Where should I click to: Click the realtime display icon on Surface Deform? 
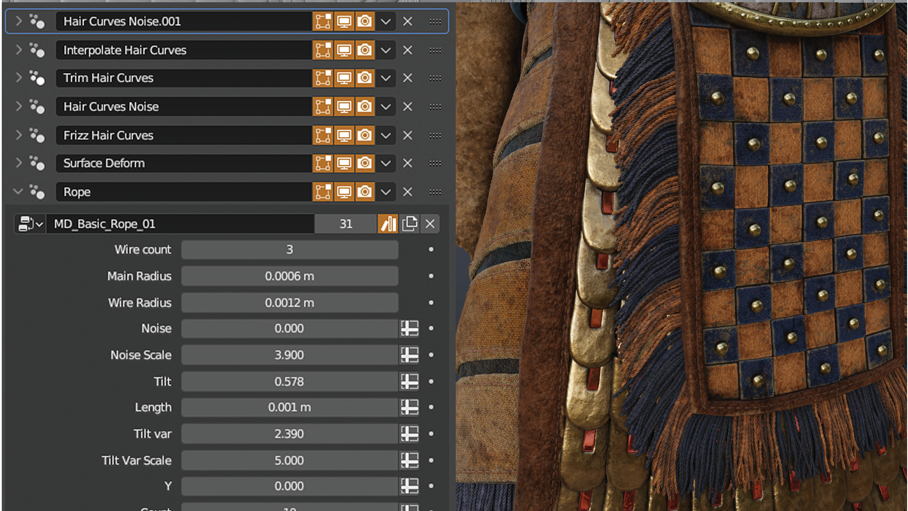(343, 163)
